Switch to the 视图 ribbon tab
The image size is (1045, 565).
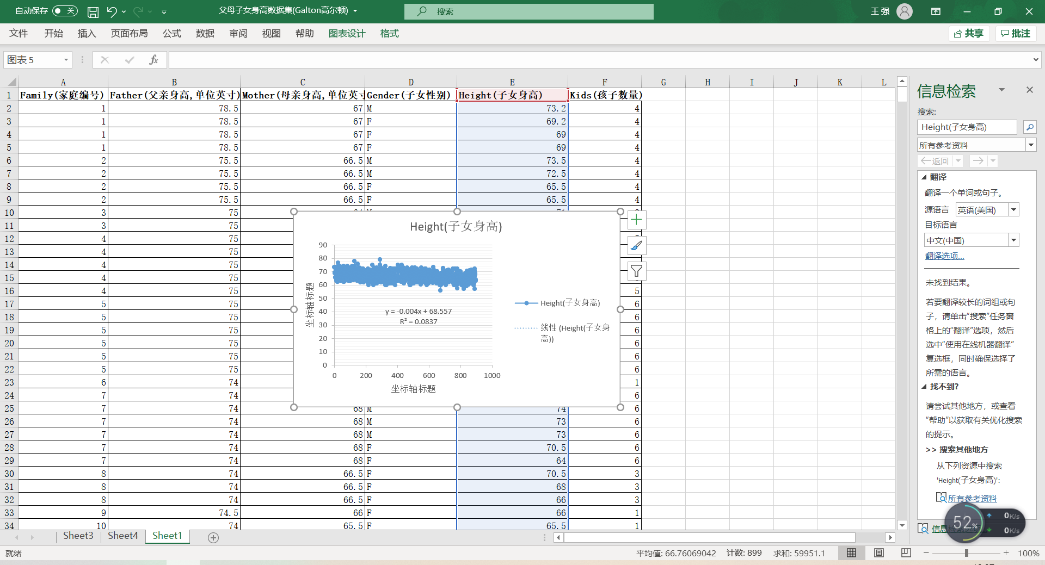(x=271, y=34)
